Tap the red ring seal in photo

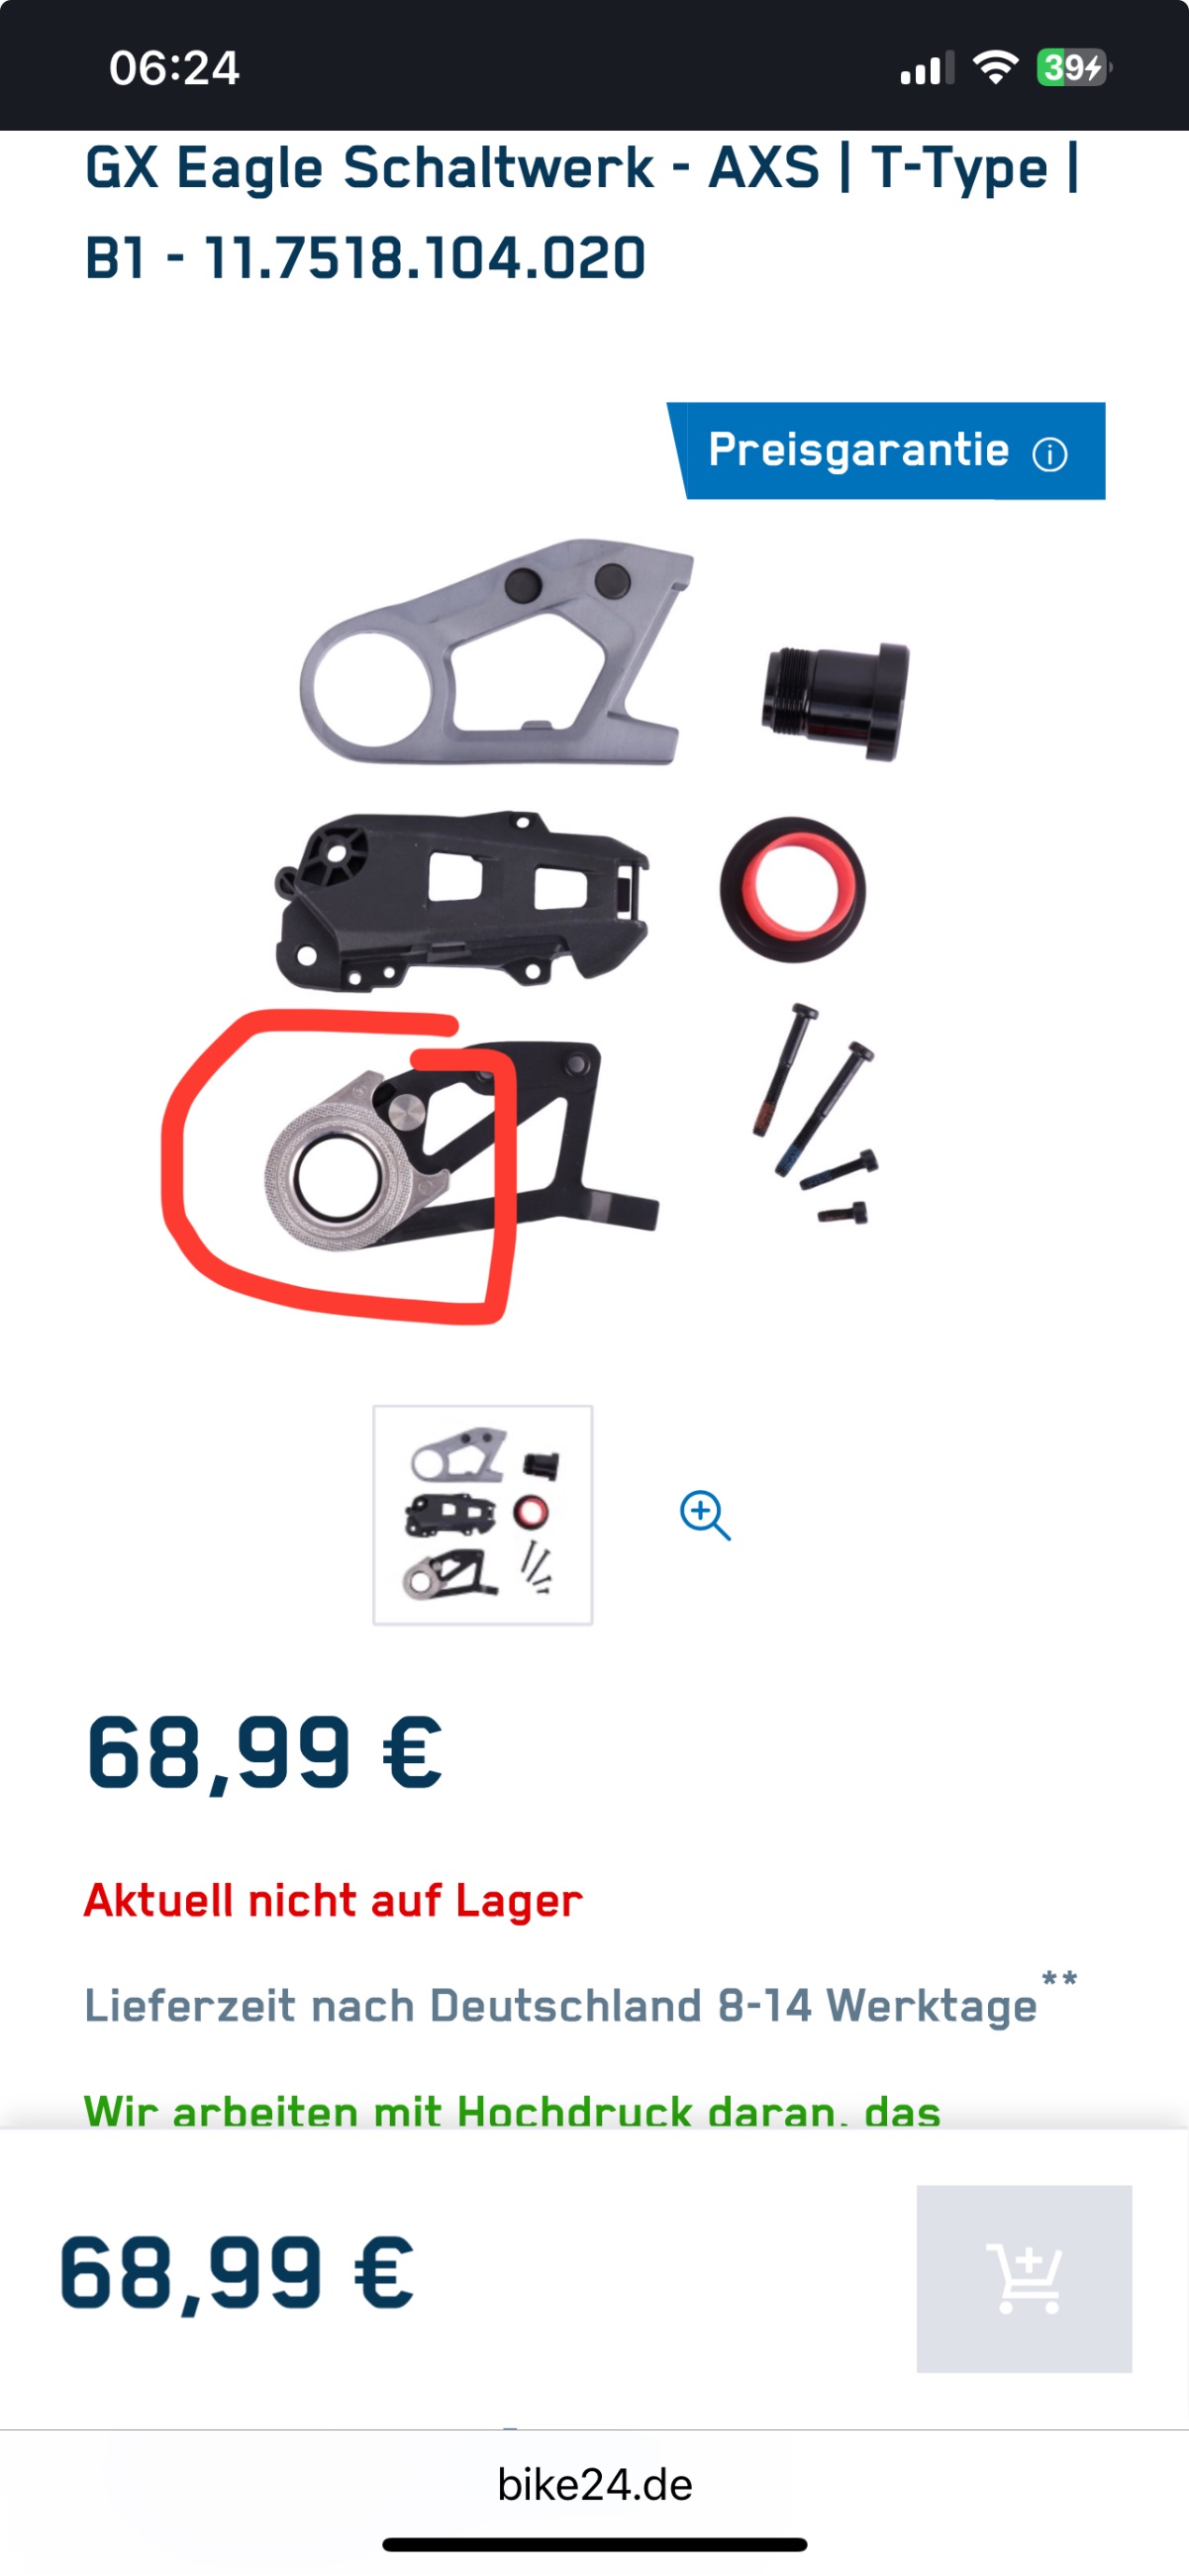click(x=792, y=889)
